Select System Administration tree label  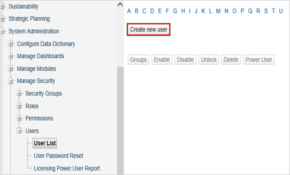34,31
